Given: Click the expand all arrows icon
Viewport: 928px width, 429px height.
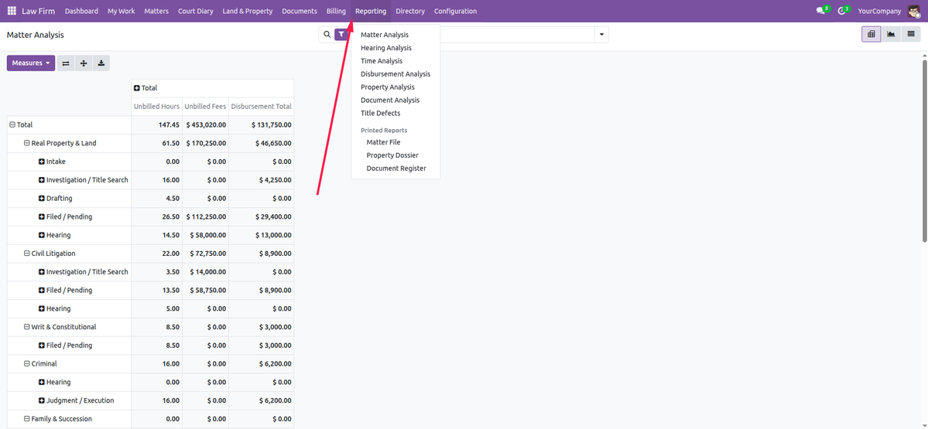Looking at the screenshot, I should coord(84,63).
